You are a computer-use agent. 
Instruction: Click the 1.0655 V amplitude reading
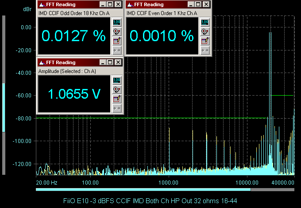tap(73, 94)
